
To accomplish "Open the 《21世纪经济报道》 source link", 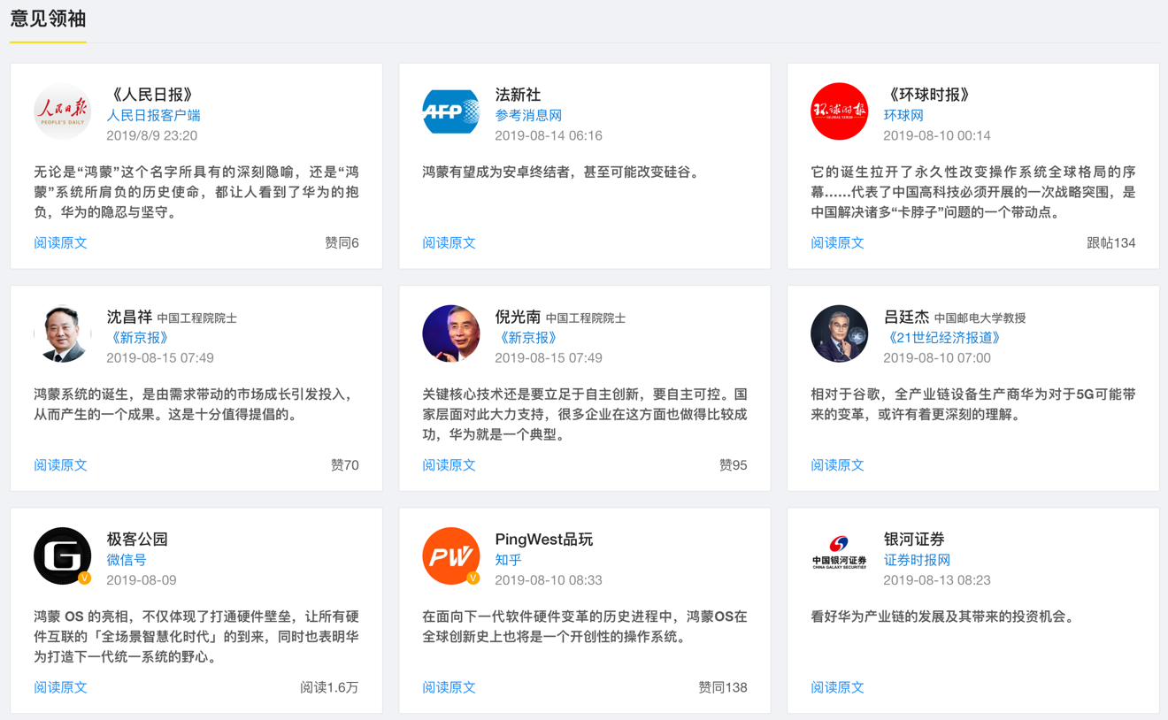I will click(943, 337).
